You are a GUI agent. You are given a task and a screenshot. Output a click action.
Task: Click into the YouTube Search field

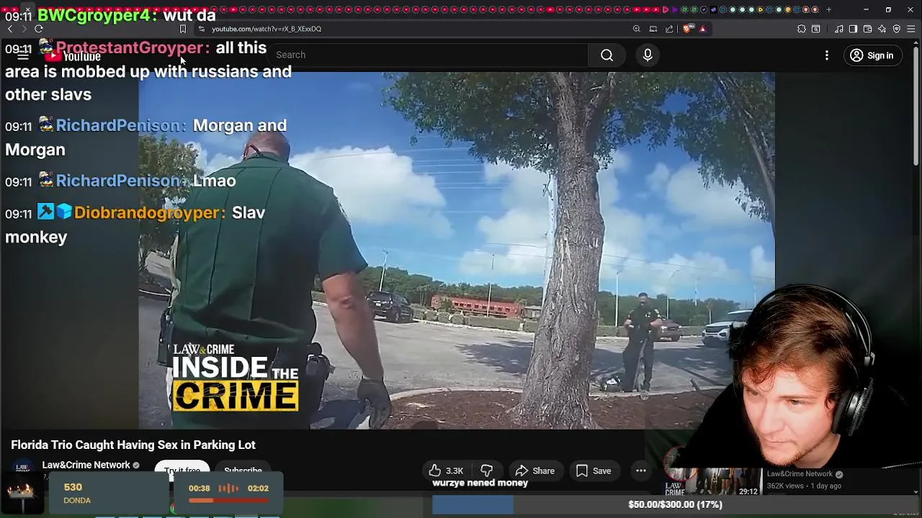(x=428, y=55)
